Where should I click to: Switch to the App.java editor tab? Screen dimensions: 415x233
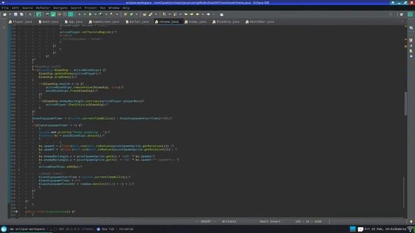pyautogui.click(x=74, y=21)
